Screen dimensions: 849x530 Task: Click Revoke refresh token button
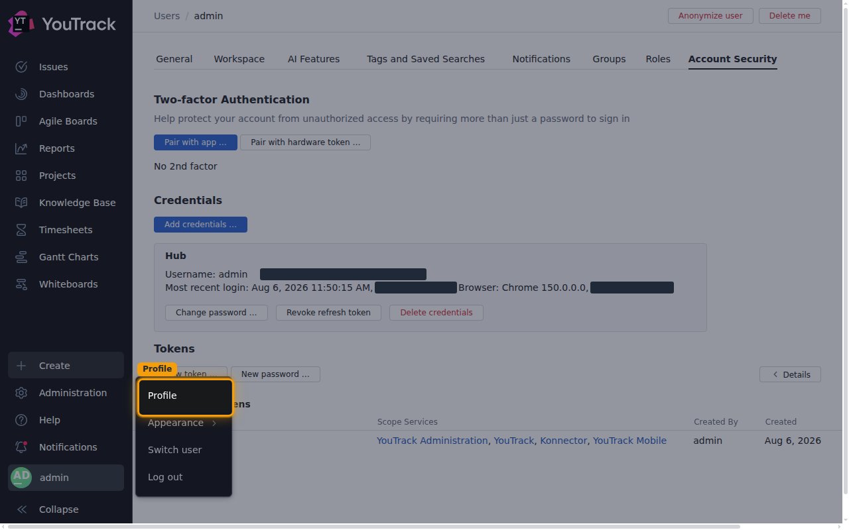tap(328, 313)
